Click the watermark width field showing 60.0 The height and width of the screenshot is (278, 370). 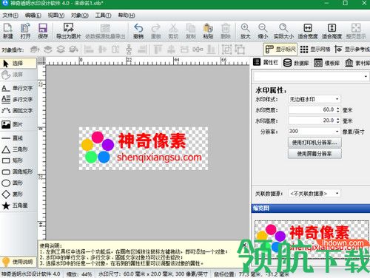(312, 109)
